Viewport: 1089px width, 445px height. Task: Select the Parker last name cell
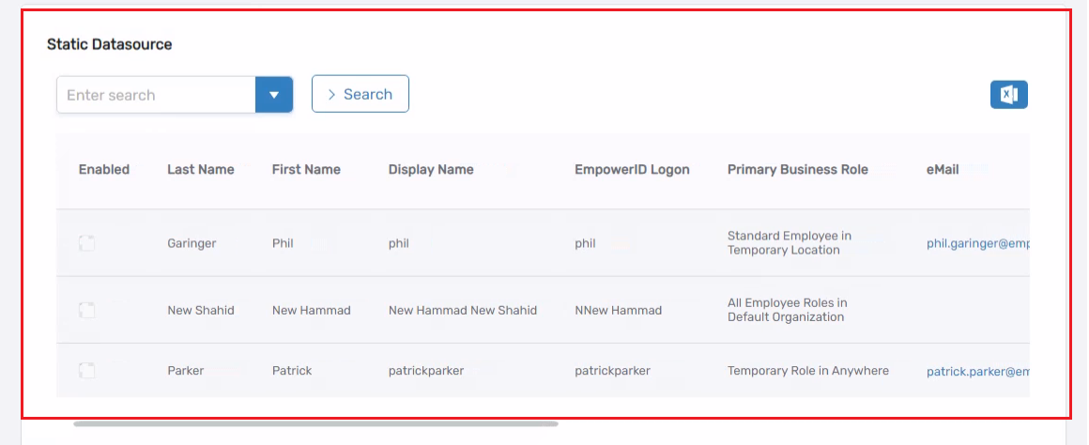[x=186, y=371]
